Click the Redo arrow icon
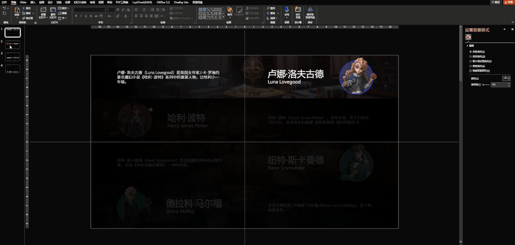515x245 pixels. coord(4,13)
